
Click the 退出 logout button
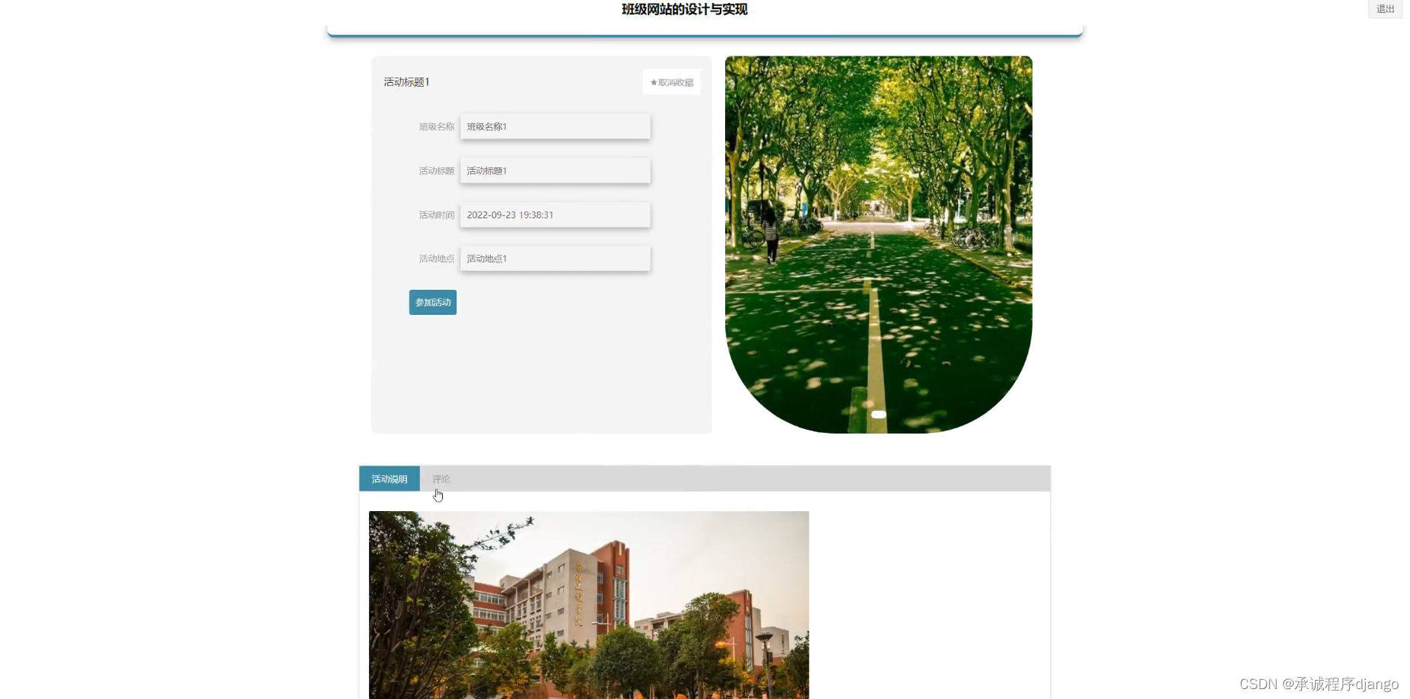click(x=1385, y=9)
